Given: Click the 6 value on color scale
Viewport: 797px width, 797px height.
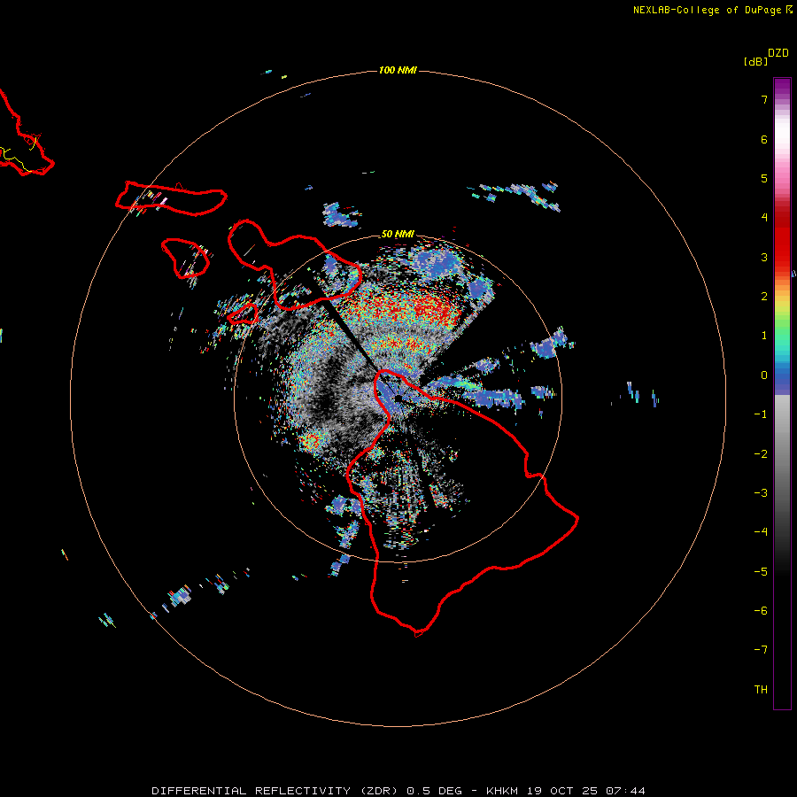Looking at the screenshot, I should point(764,139).
